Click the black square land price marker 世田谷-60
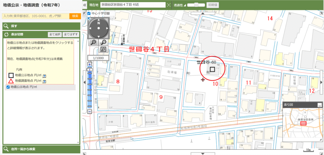 tap(212, 69)
